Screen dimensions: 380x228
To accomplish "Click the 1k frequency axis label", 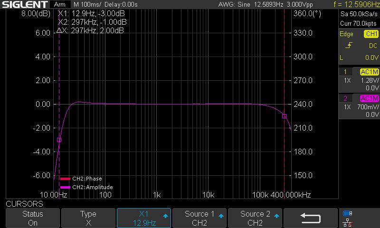I will click(157, 195).
